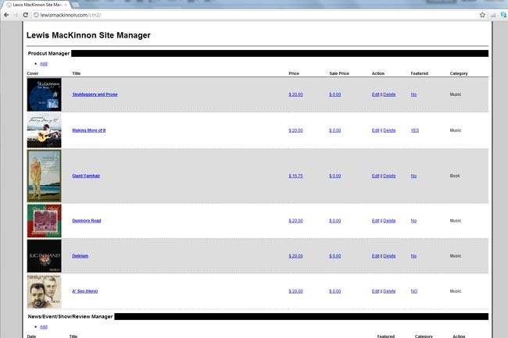Viewport: 508px width, 338px height.
Task: Click sale price $0.00 for Making More of It
Action: pos(335,130)
